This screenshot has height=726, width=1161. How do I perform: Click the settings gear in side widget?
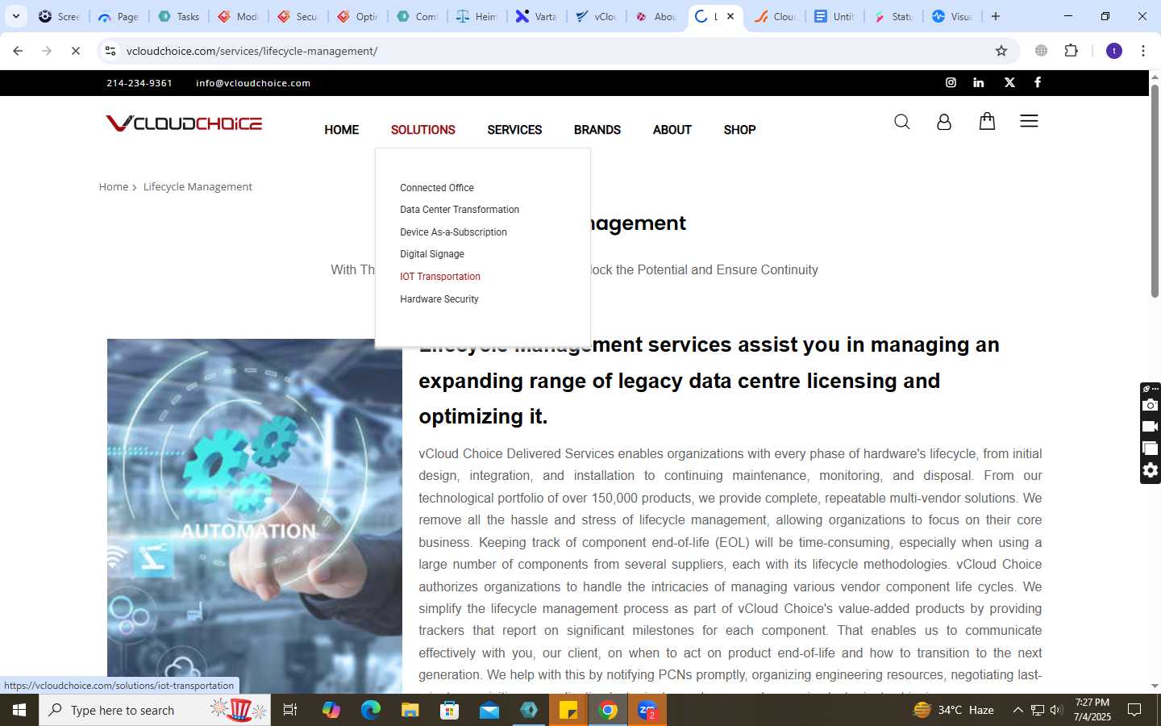pyautogui.click(x=1151, y=470)
